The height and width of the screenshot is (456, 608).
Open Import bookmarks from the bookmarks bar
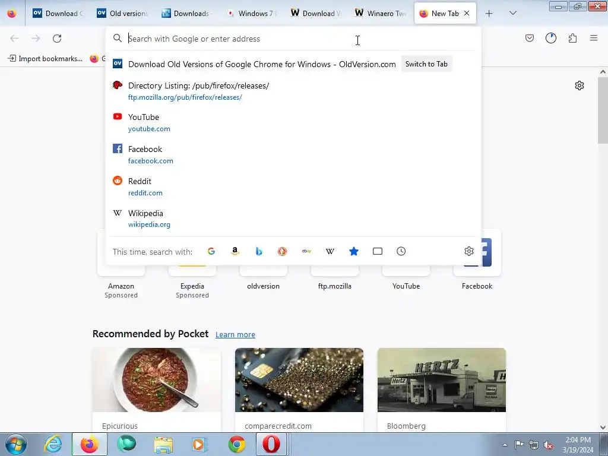coord(45,59)
